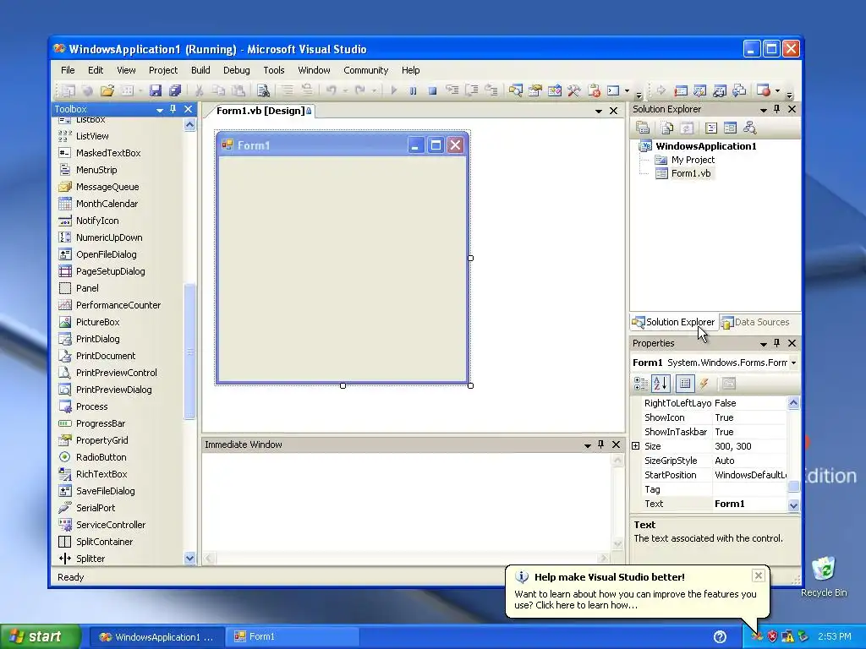This screenshot has height=649, width=866.
Task: Open the File menu
Action: (x=68, y=70)
